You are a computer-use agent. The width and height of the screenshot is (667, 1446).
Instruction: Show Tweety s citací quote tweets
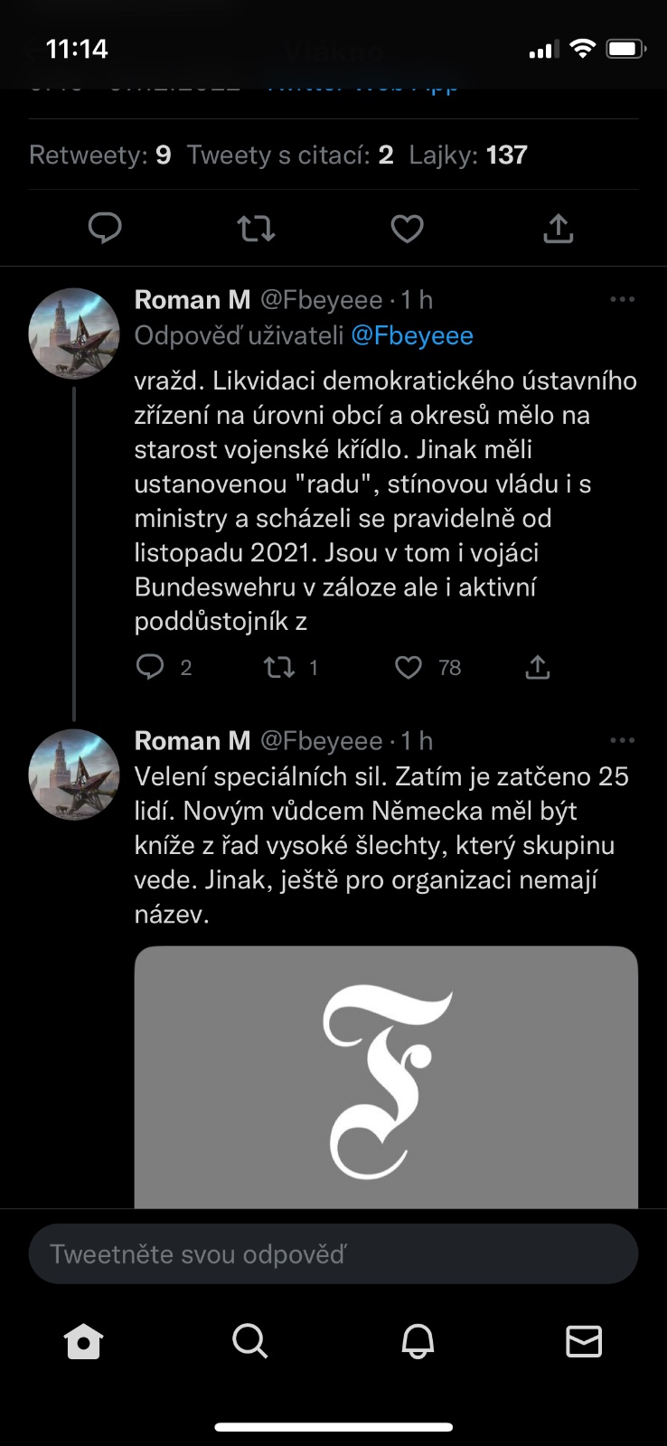tap(290, 155)
